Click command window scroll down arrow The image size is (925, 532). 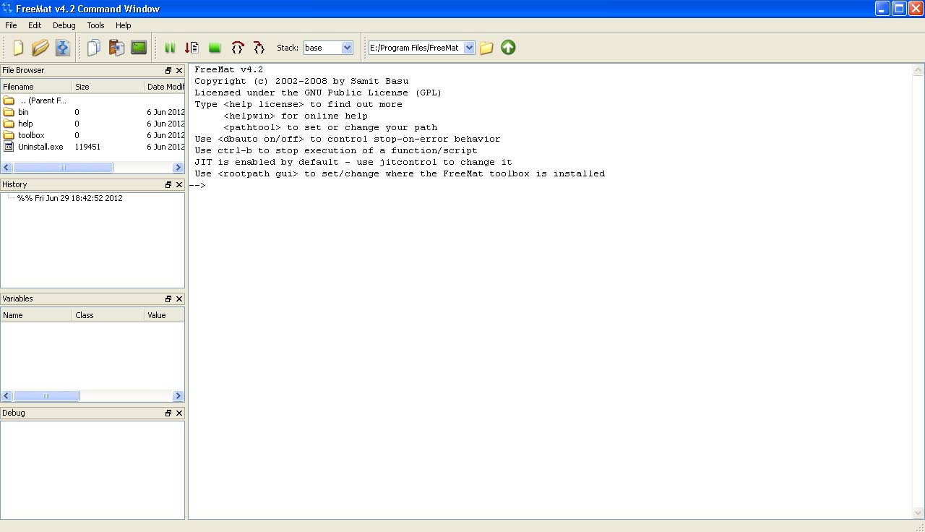(918, 513)
